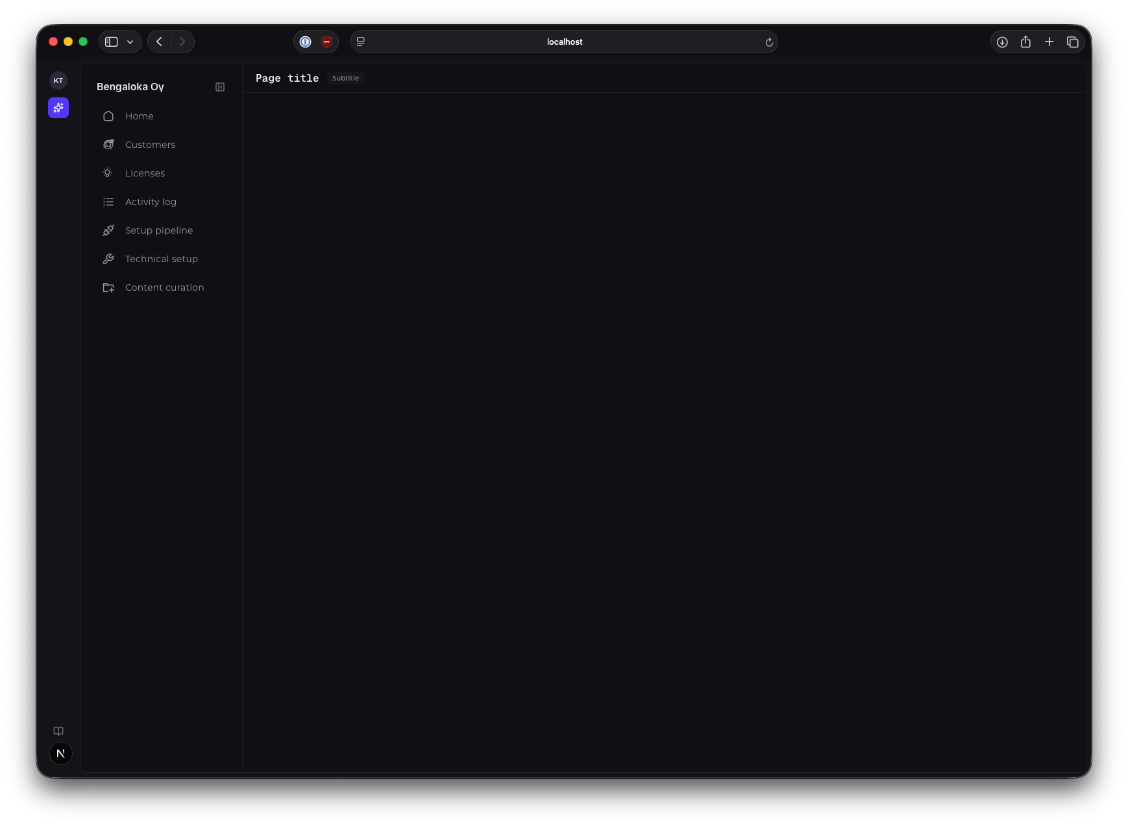
Task: Select the purple AI sparkles icon
Action: [x=58, y=108]
